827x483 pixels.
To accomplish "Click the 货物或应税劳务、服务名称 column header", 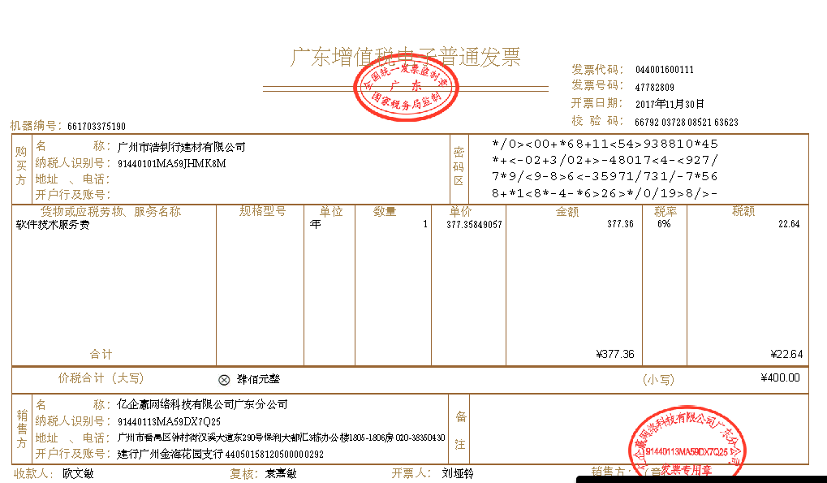I will (110, 211).
